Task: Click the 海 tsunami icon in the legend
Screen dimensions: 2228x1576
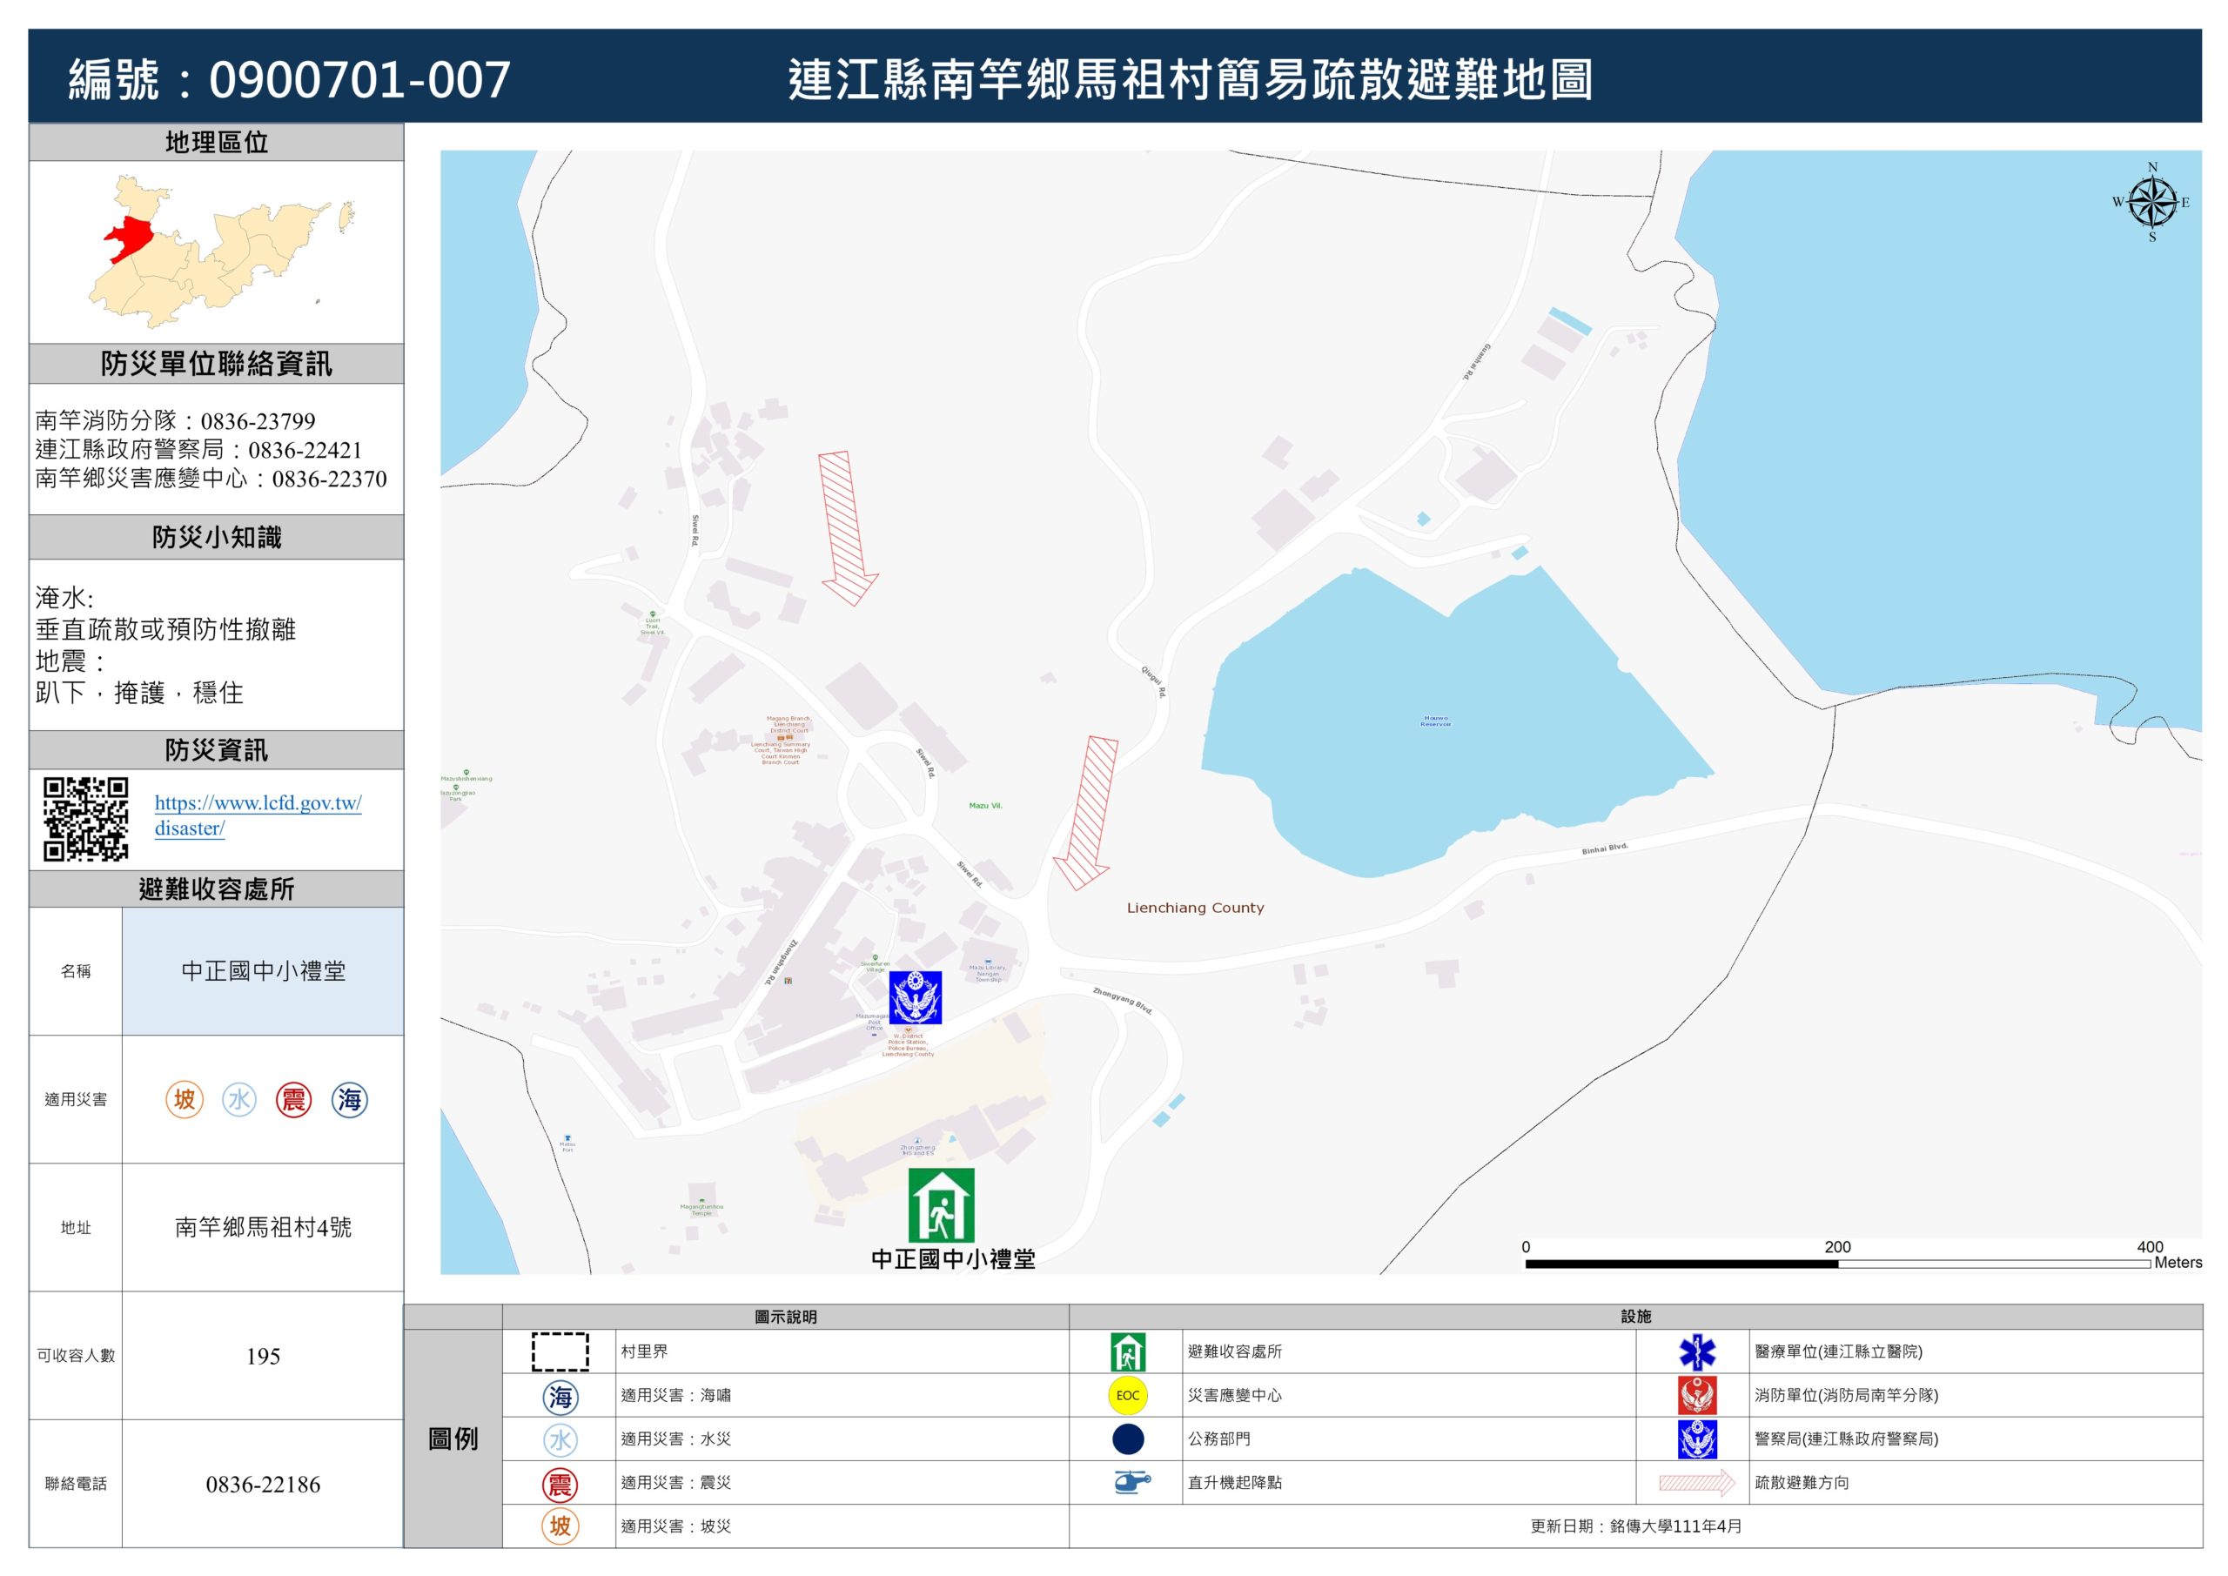Action: click(560, 1397)
